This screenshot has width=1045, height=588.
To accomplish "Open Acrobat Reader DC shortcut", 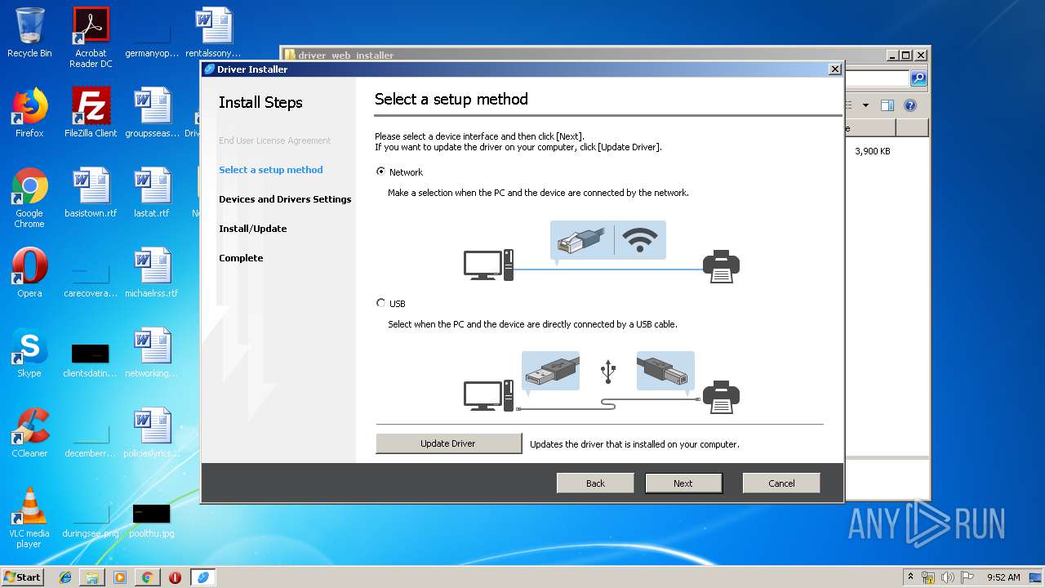I will [x=91, y=38].
